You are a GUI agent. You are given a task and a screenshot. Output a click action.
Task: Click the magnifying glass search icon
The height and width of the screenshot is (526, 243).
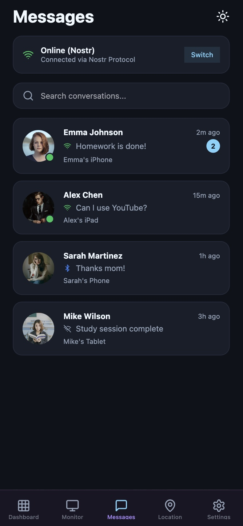(x=28, y=96)
